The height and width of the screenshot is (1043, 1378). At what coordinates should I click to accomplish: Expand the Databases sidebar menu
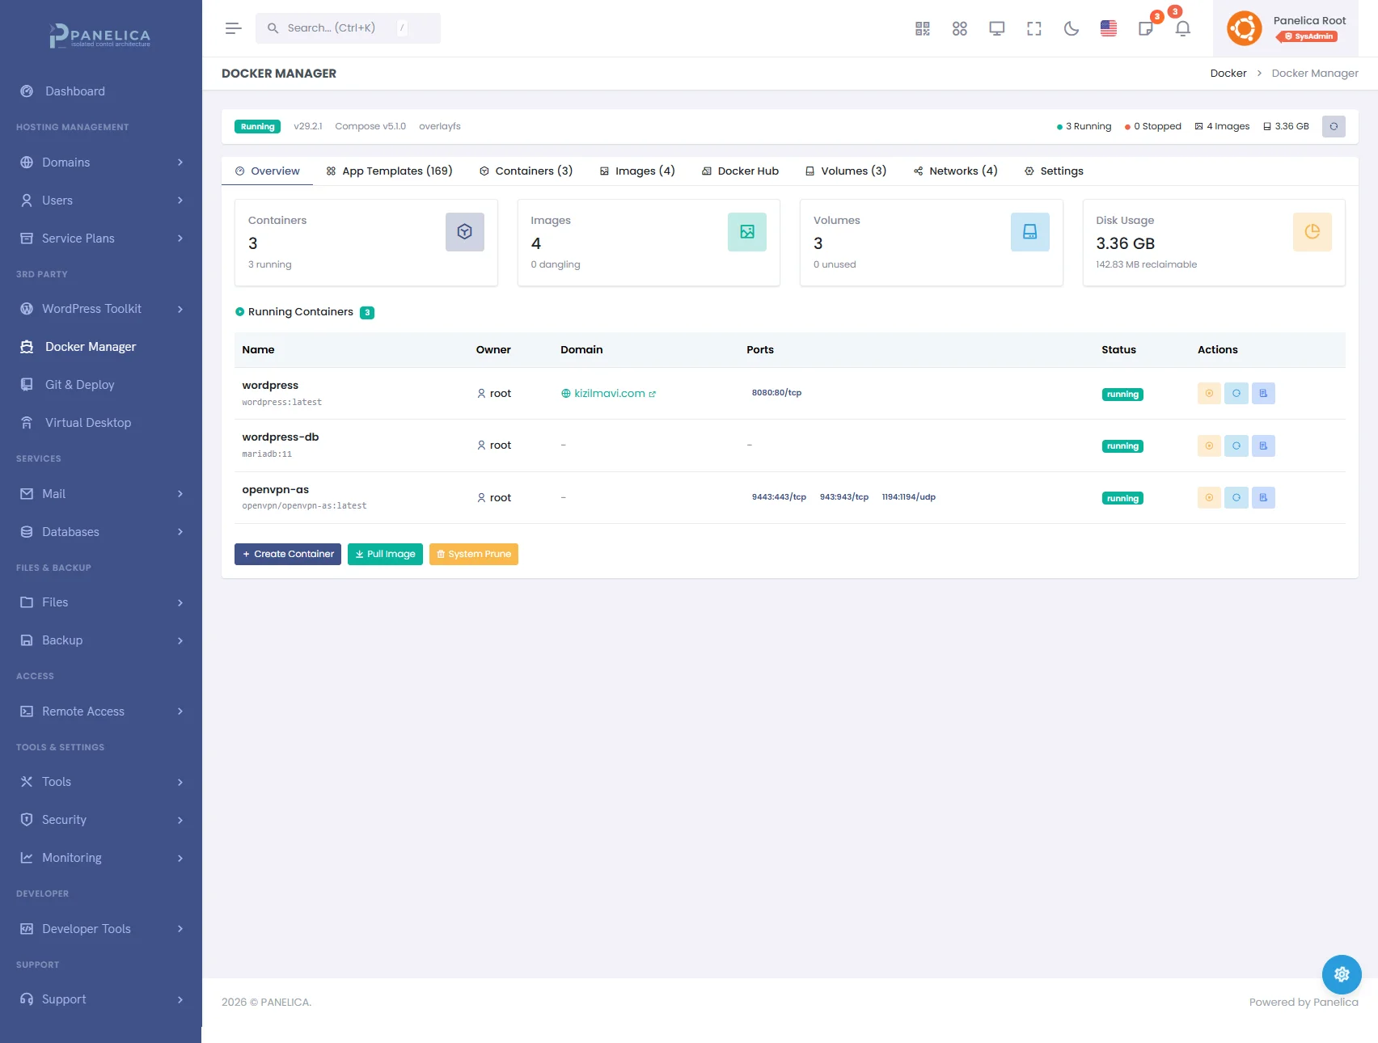click(x=101, y=532)
